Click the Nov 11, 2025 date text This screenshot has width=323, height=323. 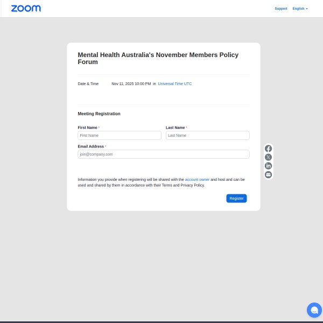(x=131, y=84)
